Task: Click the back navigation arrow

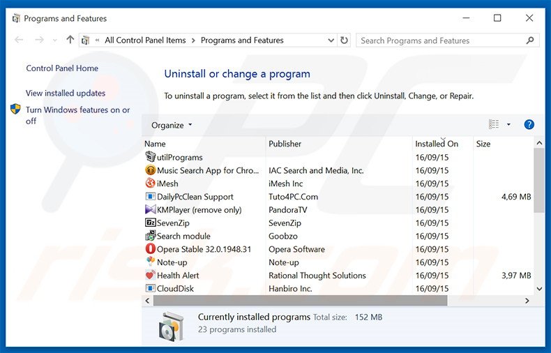Action: click(19, 40)
